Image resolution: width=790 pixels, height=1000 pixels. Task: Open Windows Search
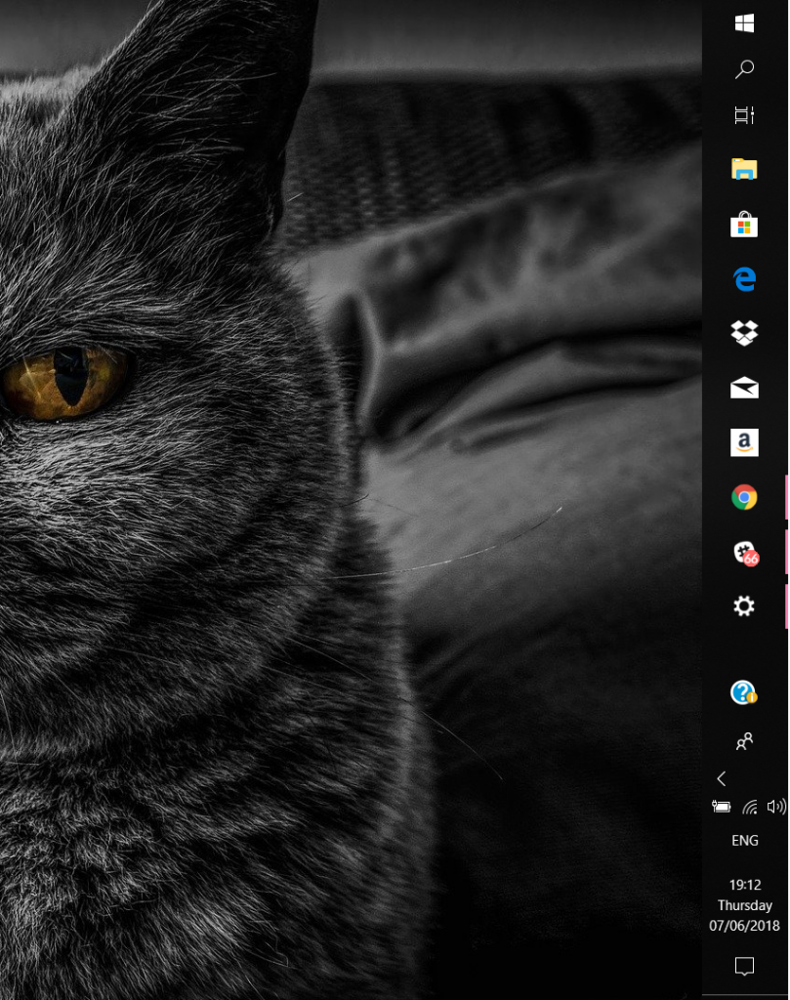[744, 68]
